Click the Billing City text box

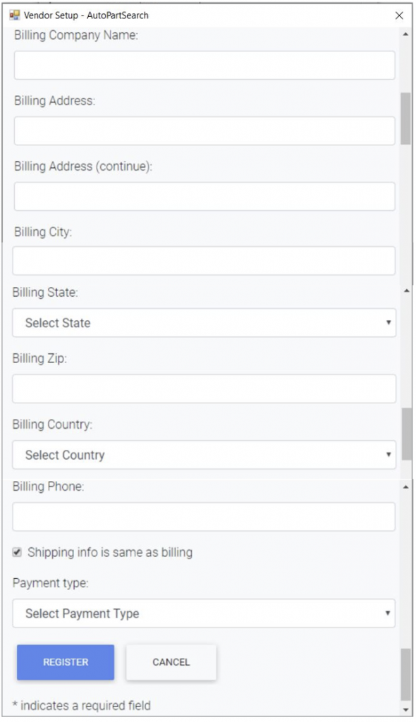coord(204,261)
